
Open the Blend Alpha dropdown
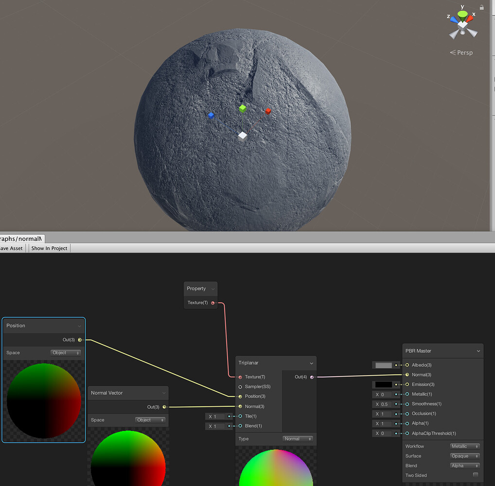(x=465, y=466)
